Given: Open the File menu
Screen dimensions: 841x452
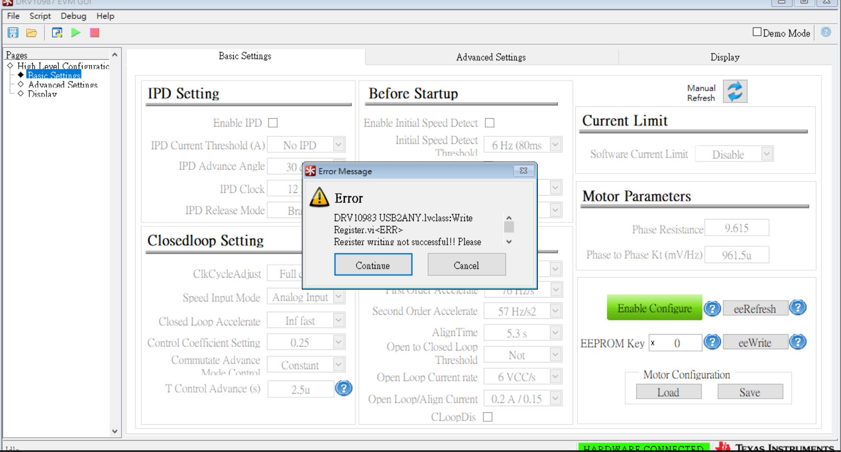Looking at the screenshot, I should click(13, 16).
